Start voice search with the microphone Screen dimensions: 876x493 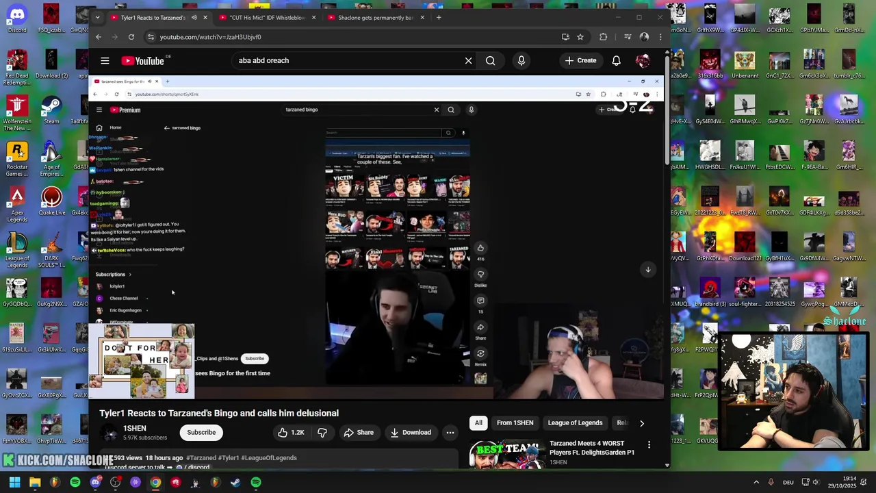pos(521,61)
